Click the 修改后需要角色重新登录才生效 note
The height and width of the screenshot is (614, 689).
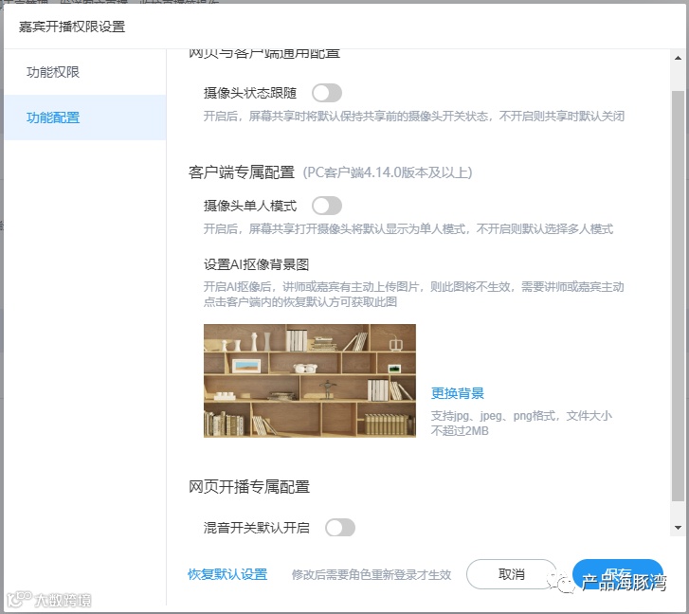[372, 574]
